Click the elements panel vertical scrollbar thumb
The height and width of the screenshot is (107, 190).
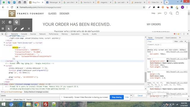point(145,77)
